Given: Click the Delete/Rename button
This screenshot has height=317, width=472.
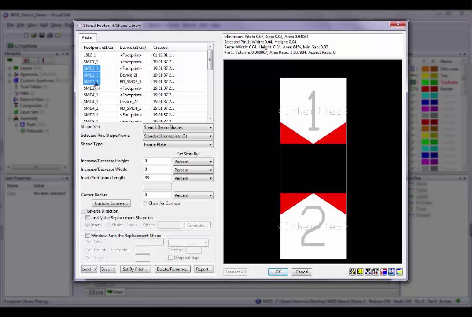Looking at the screenshot, I should click(x=173, y=269).
